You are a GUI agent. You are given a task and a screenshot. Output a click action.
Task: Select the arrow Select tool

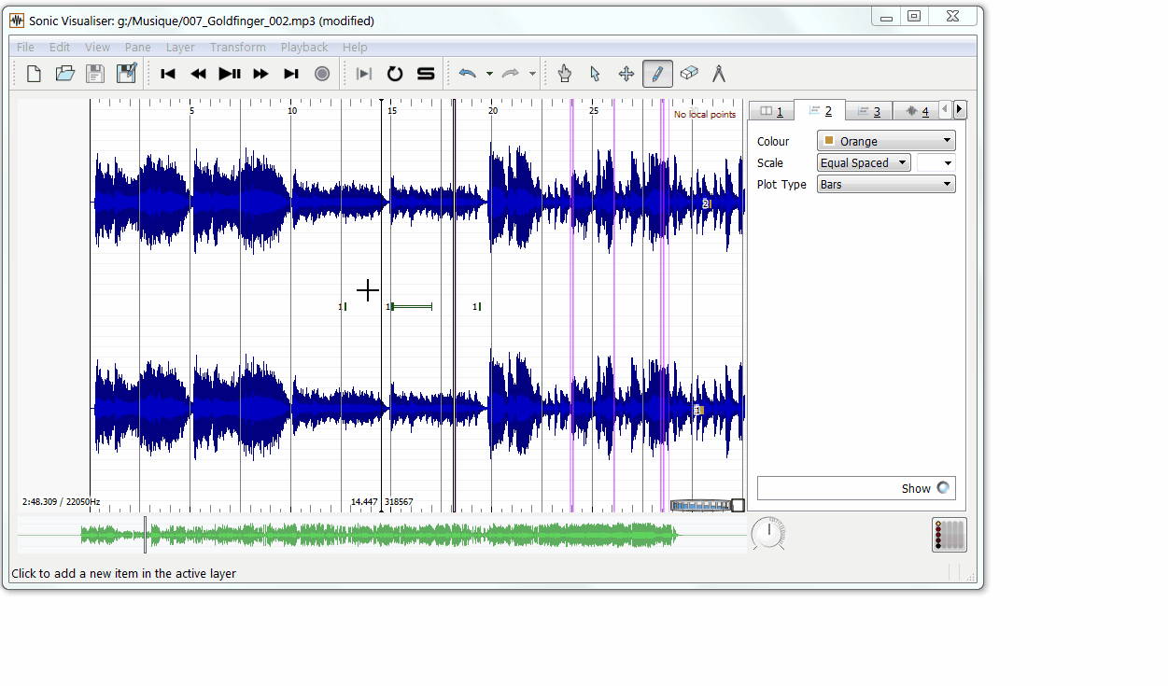click(596, 74)
